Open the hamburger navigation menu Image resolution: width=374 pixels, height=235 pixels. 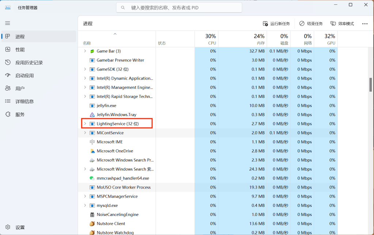[x=8, y=23]
